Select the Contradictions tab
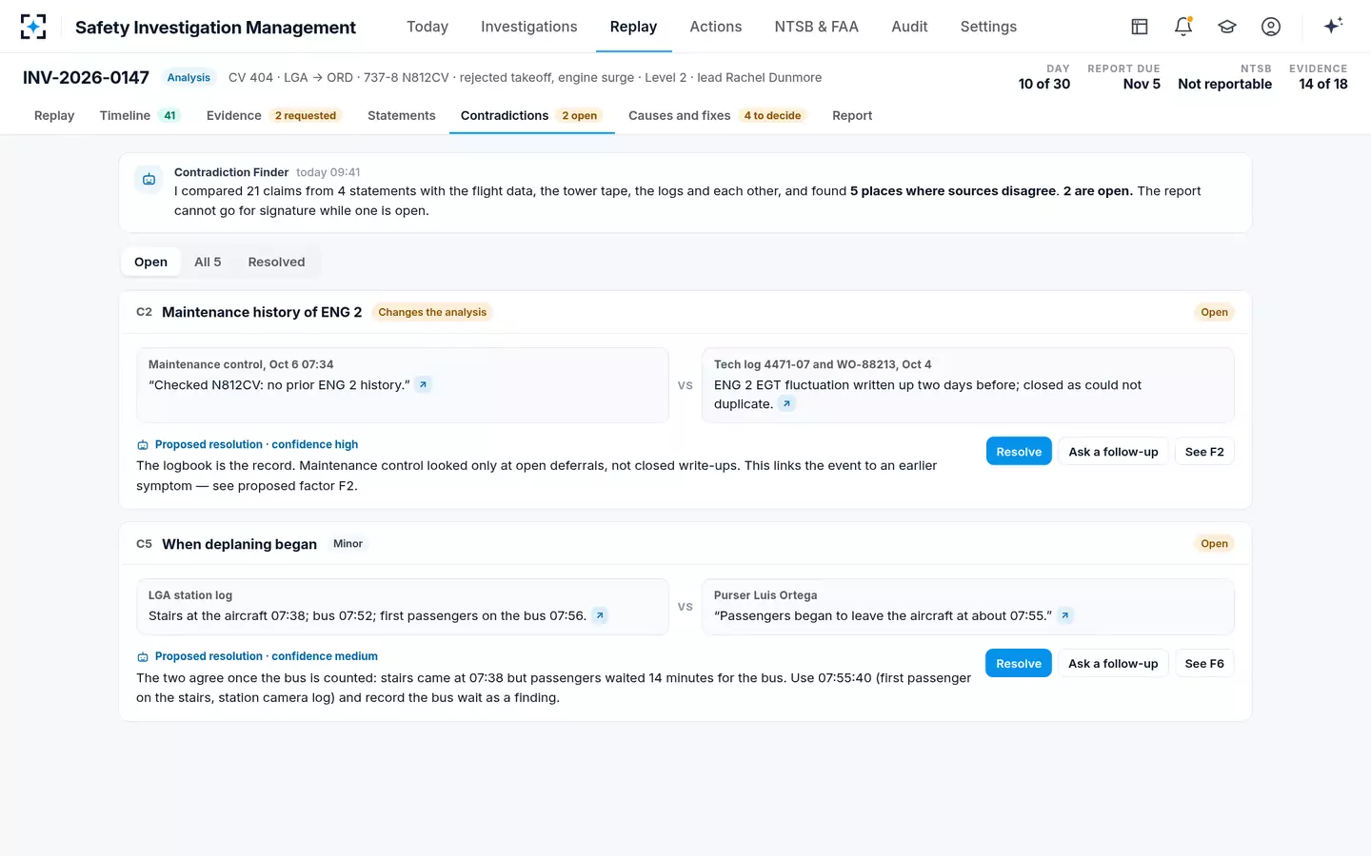The width and height of the screenshot is (1371, 856). point(532,116)
